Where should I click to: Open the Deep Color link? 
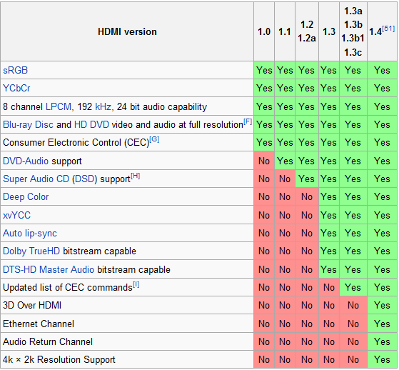pos(26,197)
